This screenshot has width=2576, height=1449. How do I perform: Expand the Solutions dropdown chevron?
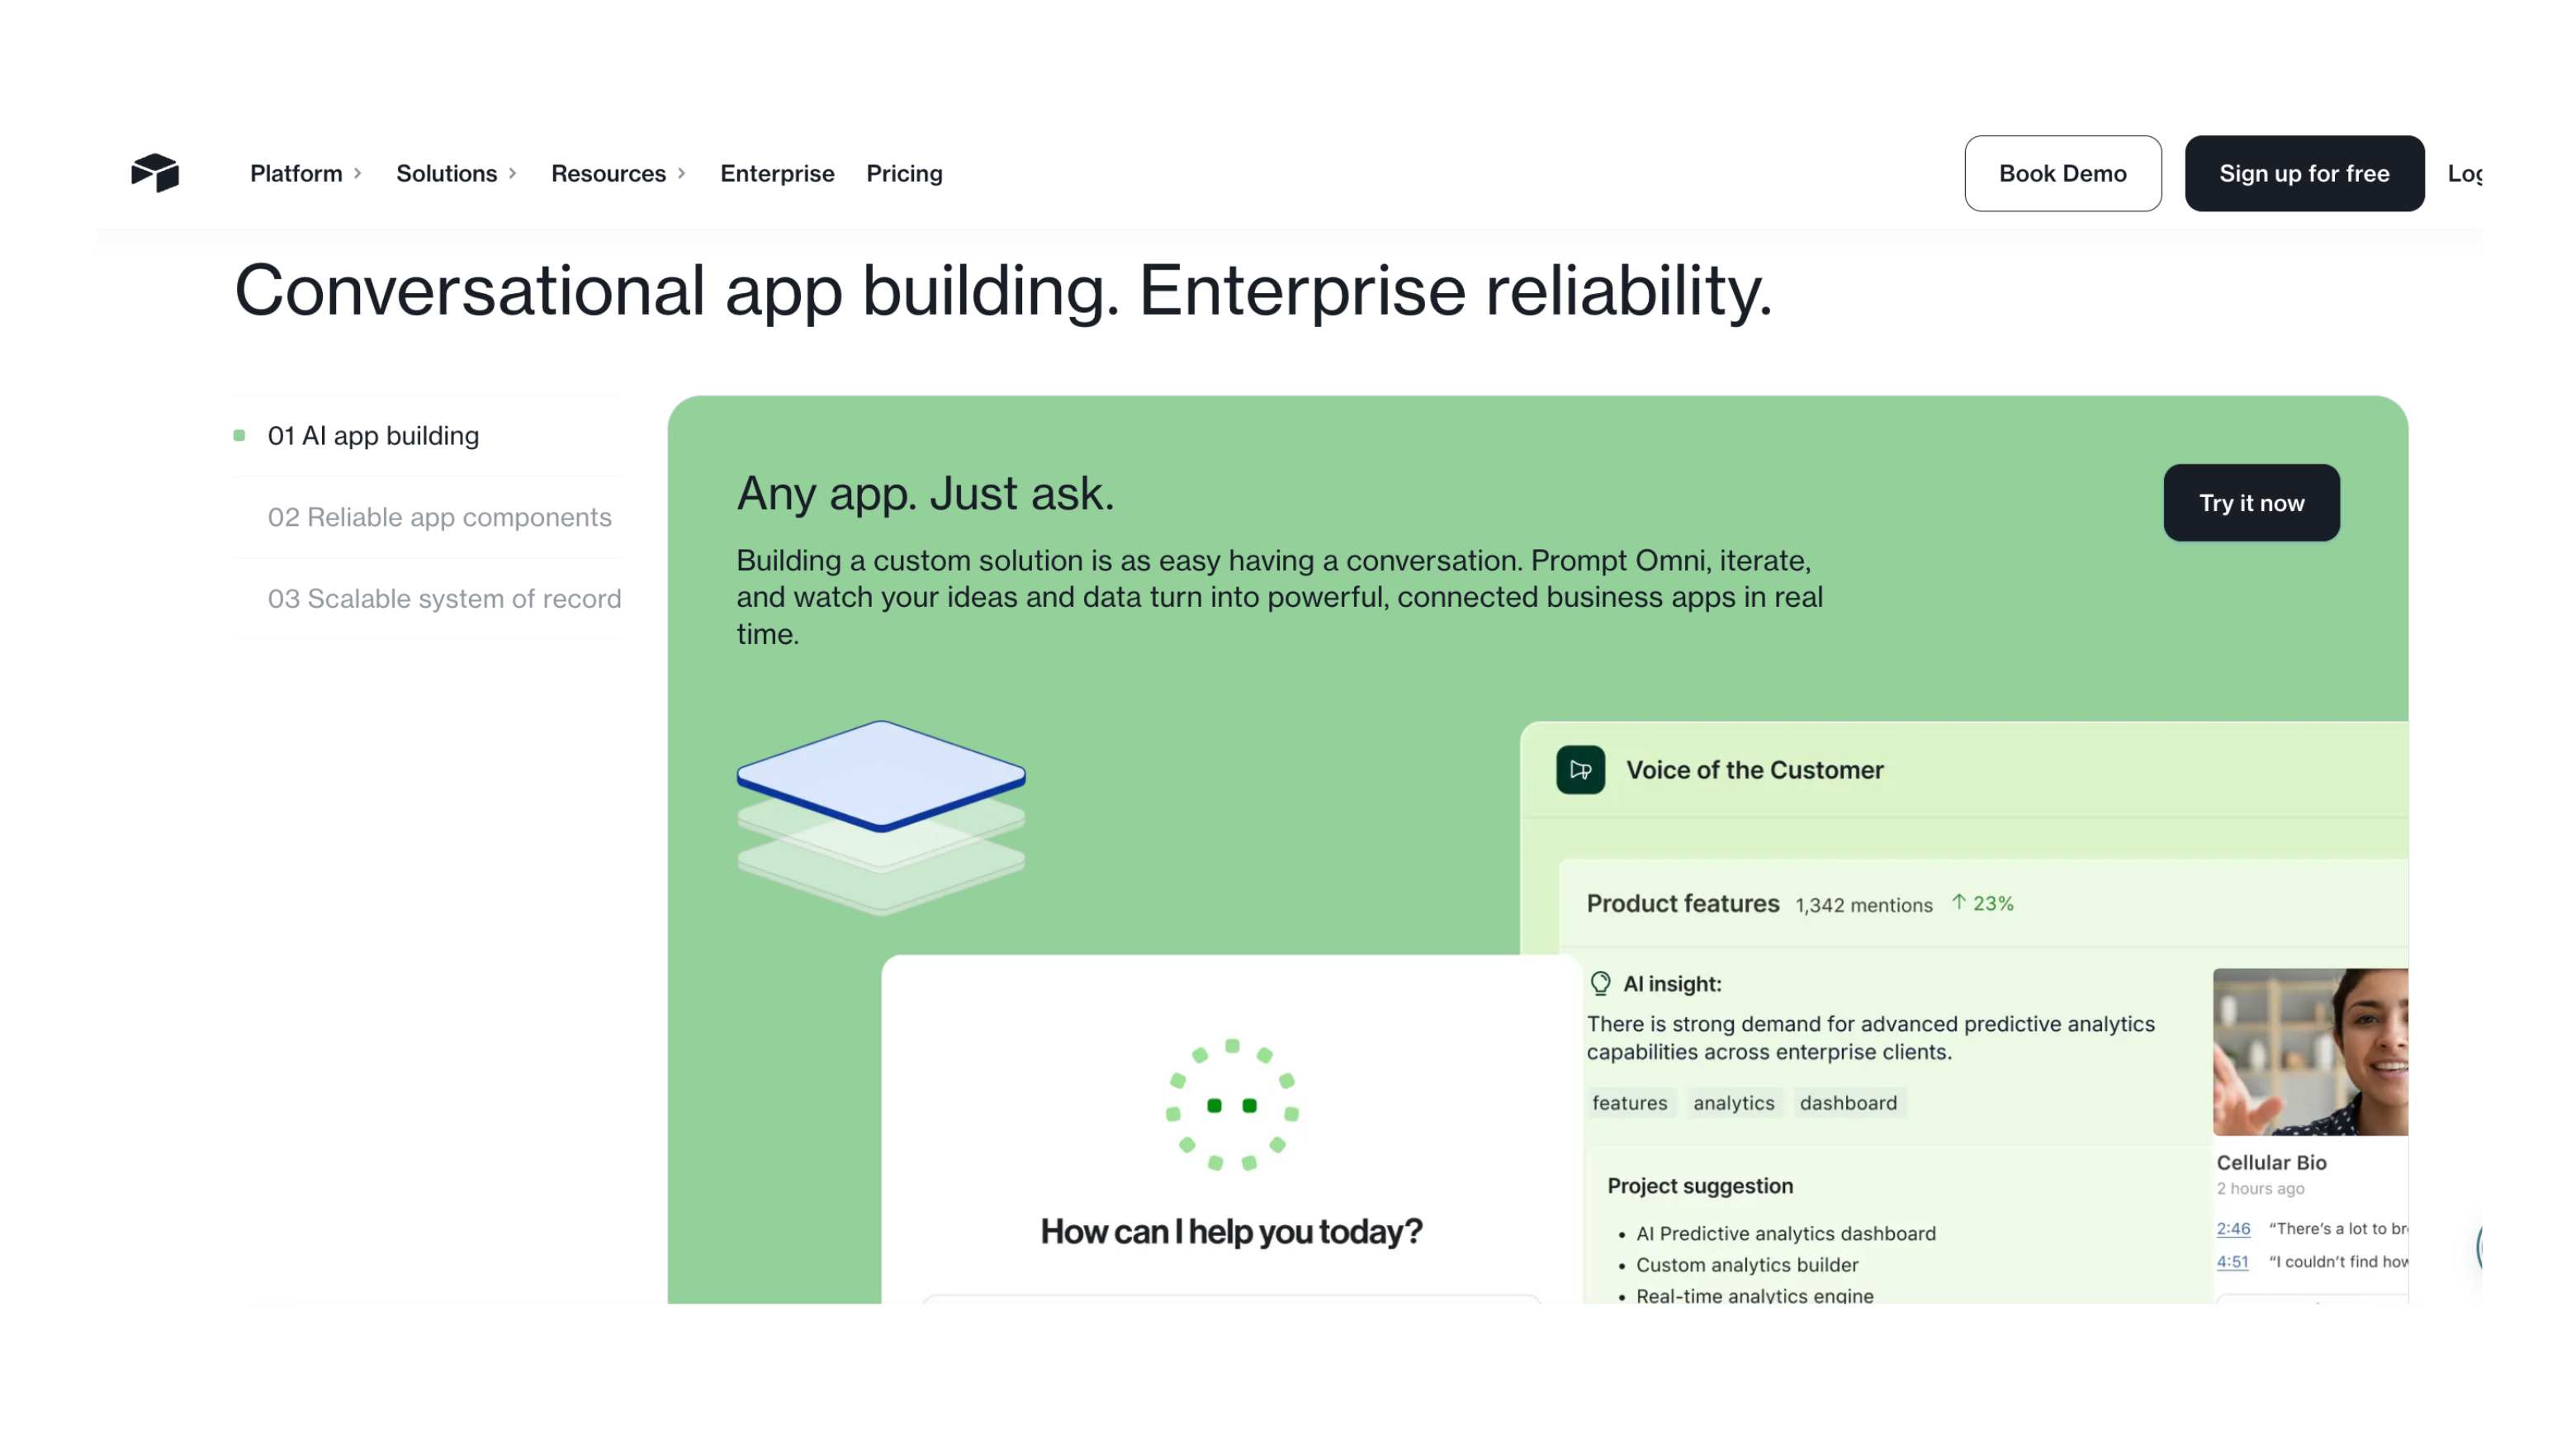click(512, 174)
